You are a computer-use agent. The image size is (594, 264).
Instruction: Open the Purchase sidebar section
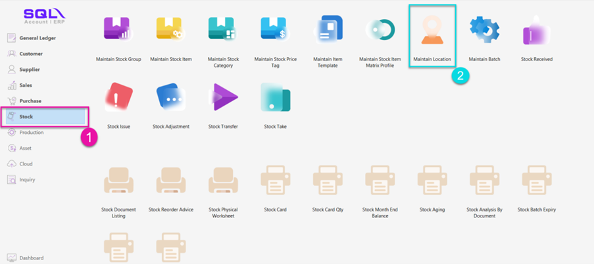30,101
